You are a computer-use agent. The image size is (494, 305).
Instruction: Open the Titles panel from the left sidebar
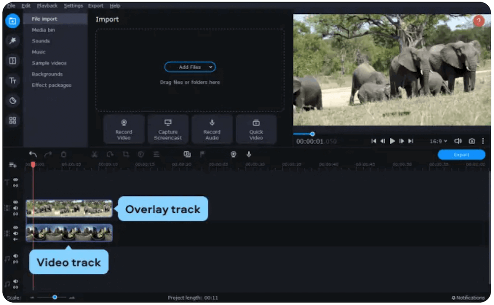tap(12, 81)
